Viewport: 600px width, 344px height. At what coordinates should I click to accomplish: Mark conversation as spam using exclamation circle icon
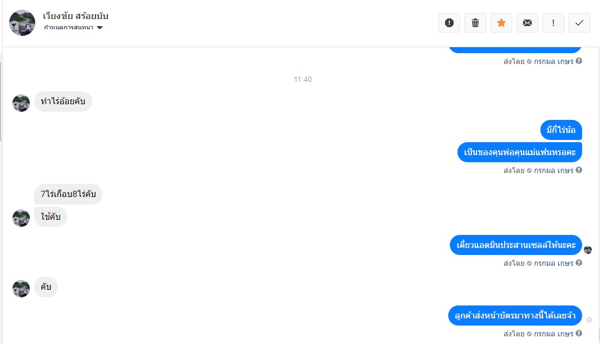(449, 23)
